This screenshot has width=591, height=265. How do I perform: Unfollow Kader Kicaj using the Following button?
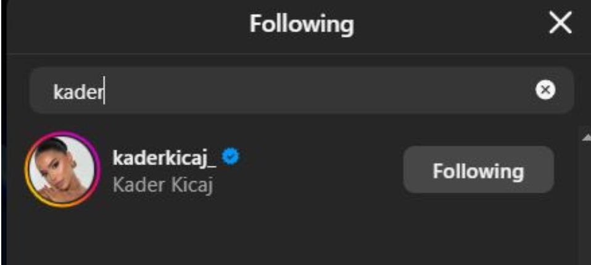point(478,170)
